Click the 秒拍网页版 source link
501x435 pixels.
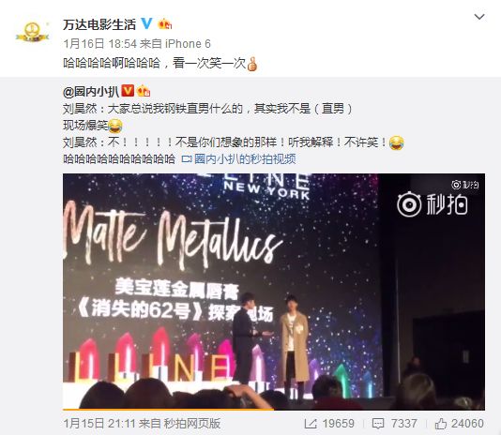(192, 424)
